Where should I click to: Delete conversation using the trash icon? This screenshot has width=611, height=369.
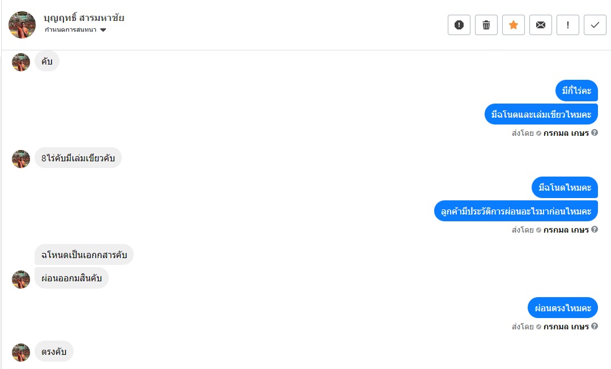(x=486, y=25)
